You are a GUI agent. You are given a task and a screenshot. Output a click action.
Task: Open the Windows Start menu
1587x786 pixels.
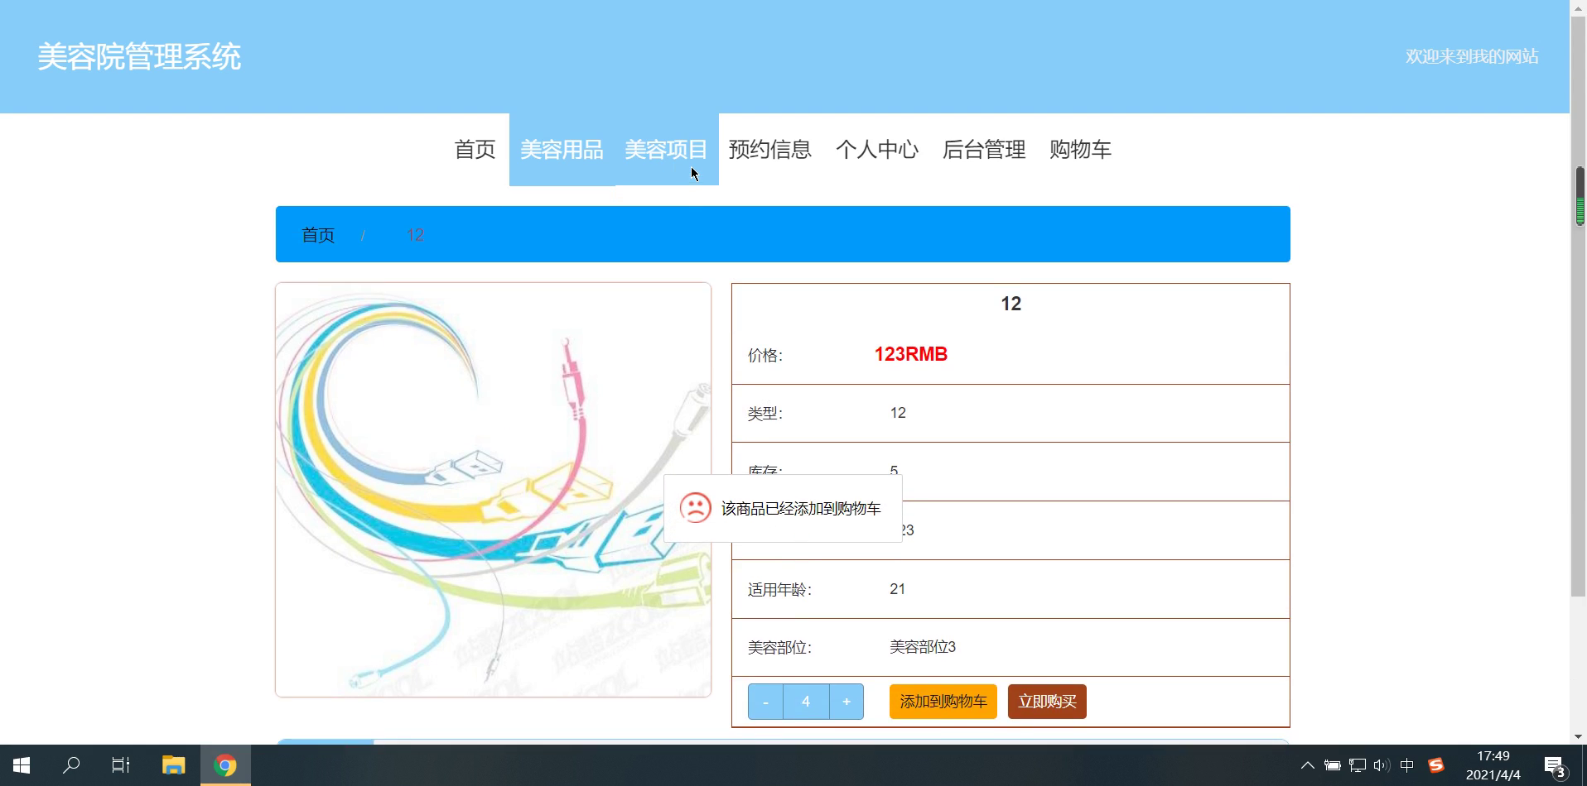[x=22, y=765]
